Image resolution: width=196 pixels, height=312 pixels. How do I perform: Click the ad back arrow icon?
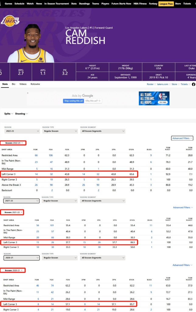[28, 93]
